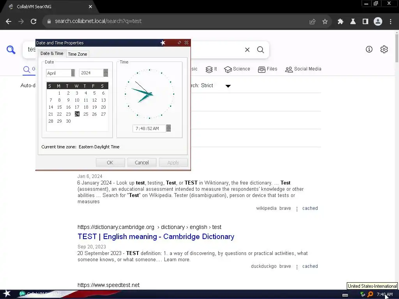This screenshot has width=399, height=299.
Task: Open the Files search category
Action: click(267, 69)
